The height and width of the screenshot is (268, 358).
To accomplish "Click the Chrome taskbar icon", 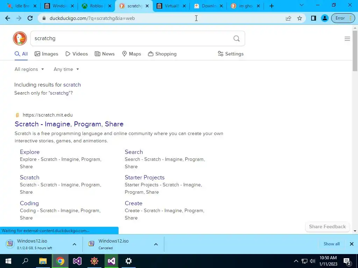I will click(60, 261).
